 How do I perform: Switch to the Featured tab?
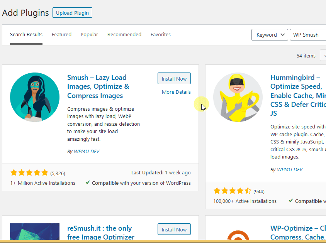click(61, 35)
